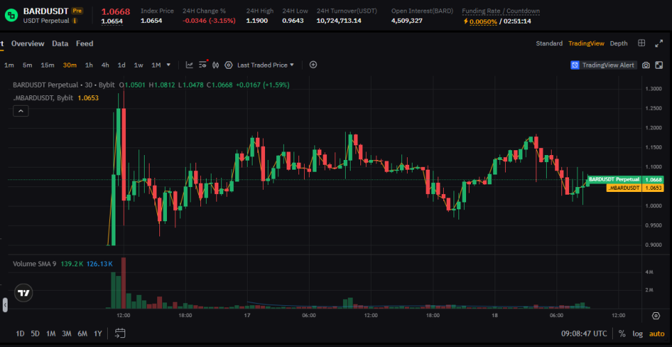Open the Feed tab
The width and height of the screenshot is (672, 347).
(84, 43)
